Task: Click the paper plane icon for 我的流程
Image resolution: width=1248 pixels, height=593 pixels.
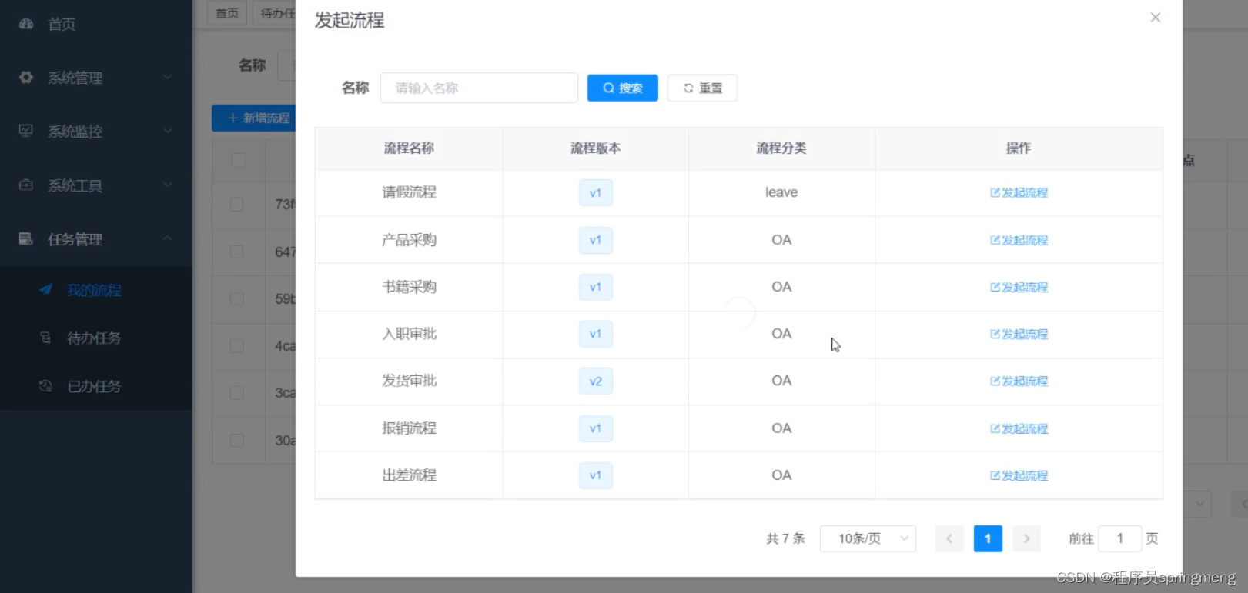Action: click(46, 290)
